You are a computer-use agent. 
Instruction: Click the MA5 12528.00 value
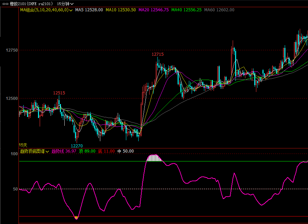[x=89, y=10]
